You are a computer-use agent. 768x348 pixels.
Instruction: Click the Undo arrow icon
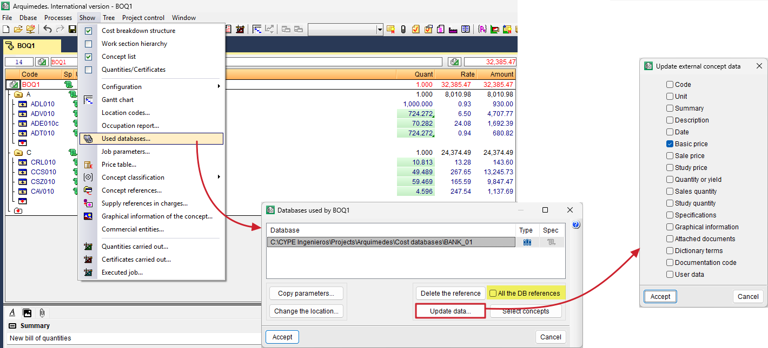[48, 29]
